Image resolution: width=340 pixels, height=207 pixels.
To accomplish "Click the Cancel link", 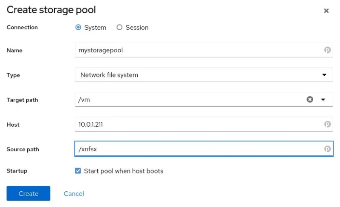I will coord(74,193).
